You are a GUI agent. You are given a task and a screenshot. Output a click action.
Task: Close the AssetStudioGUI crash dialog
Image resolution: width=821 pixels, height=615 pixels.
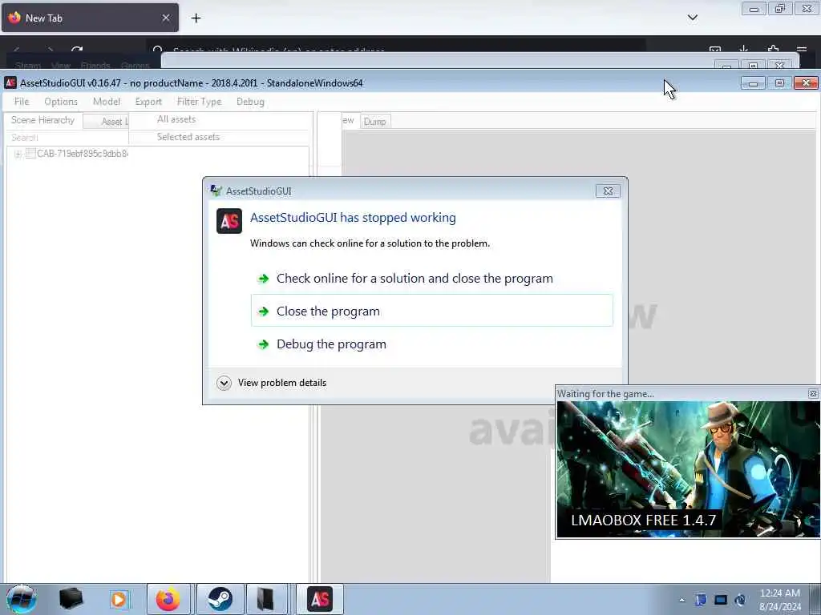(x=608, y=191)
